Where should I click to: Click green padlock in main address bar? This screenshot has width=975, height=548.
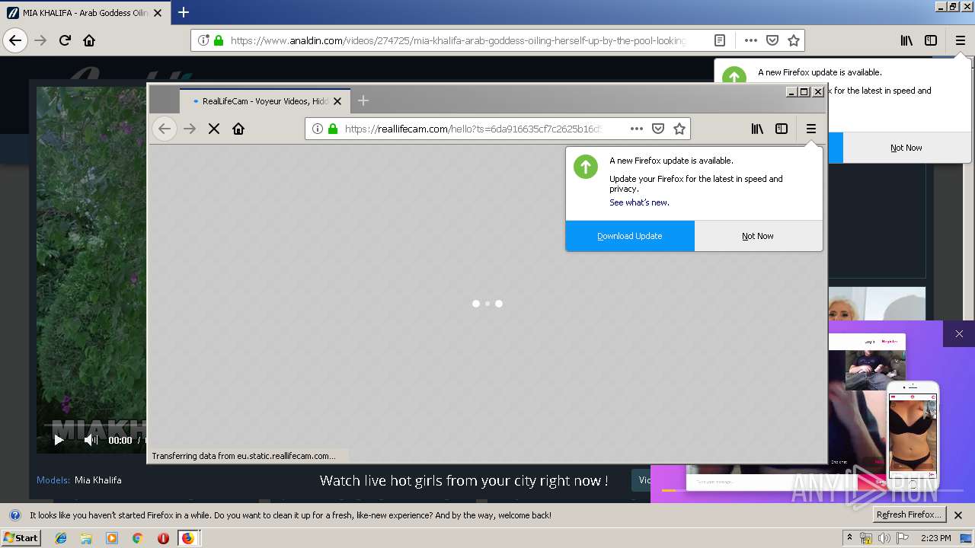click(219, 40)
